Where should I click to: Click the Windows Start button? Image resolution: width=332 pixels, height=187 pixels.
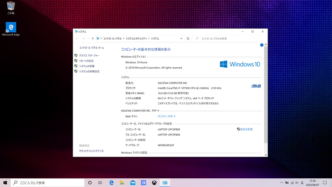(5, 182)
